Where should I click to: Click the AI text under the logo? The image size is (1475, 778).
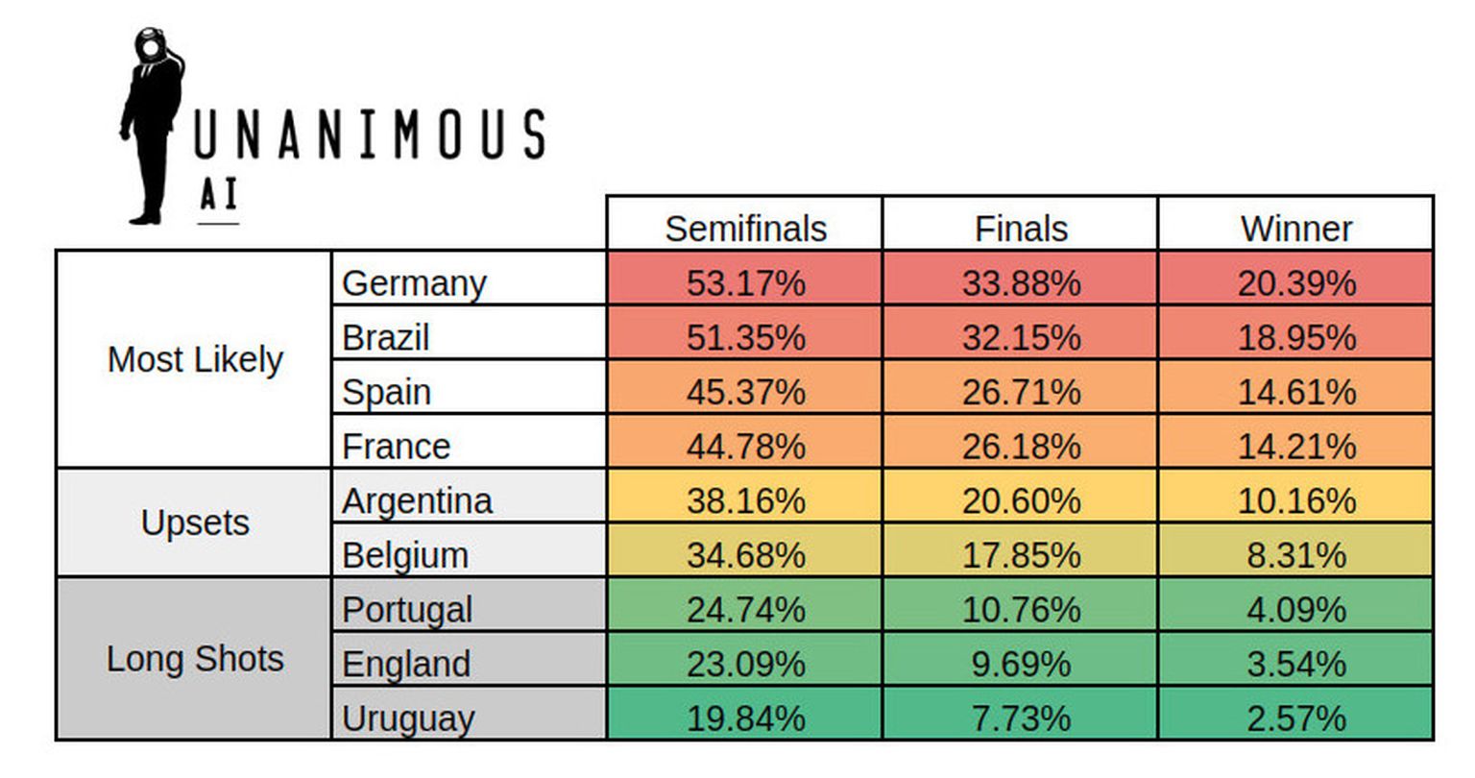(x=219, y=194)
